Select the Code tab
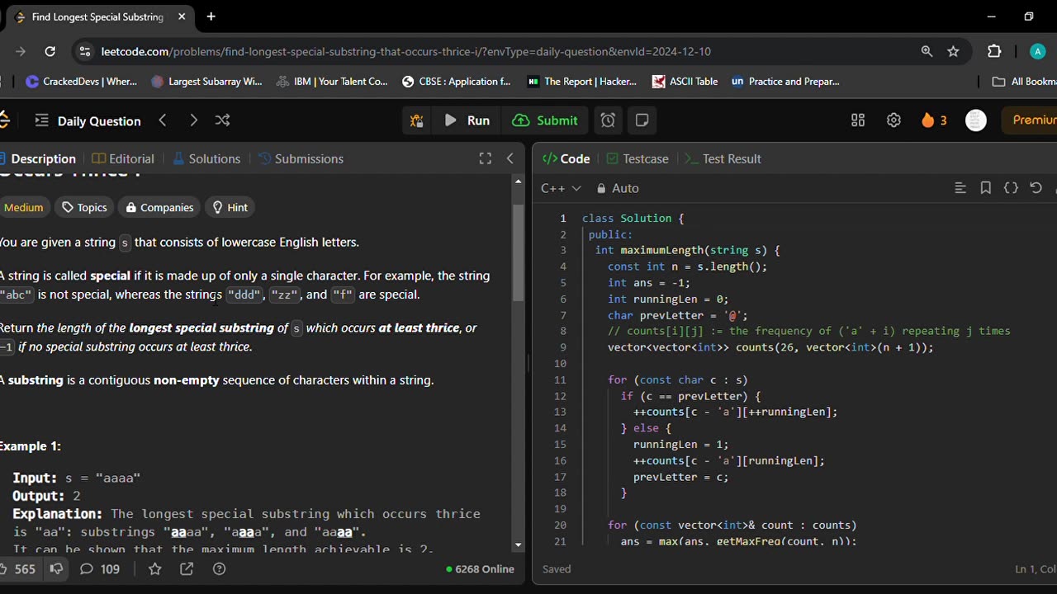This screenshot has width=1057, height=594. click(566, 158)
